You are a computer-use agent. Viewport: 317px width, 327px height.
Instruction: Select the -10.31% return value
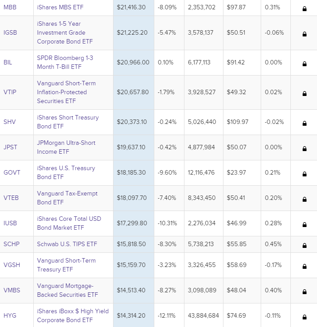tap(167, 223)
